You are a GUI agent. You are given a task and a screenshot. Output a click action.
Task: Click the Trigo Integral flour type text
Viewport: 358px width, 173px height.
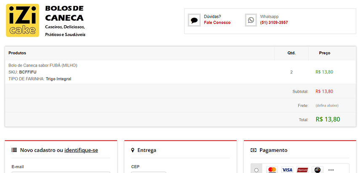[x=59, y=79]
